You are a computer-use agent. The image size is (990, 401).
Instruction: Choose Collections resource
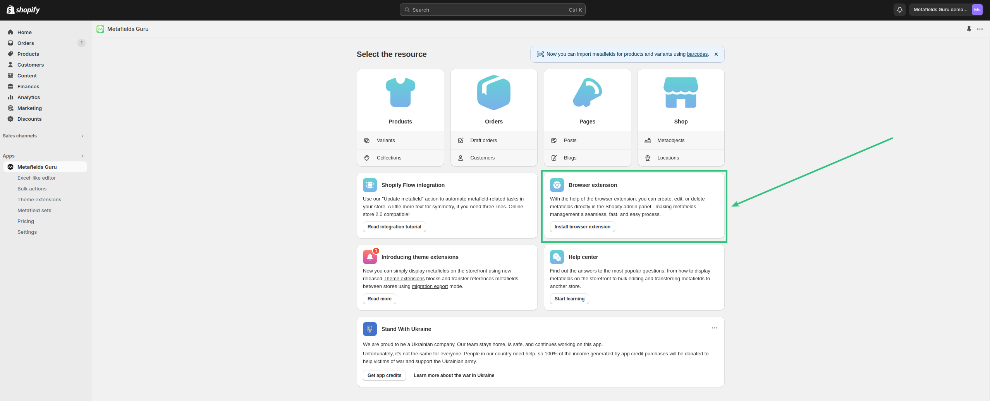(400, 158)
